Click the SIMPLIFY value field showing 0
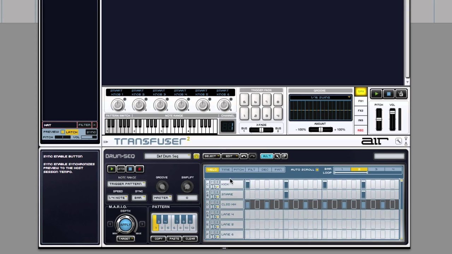 coord(187,198)
